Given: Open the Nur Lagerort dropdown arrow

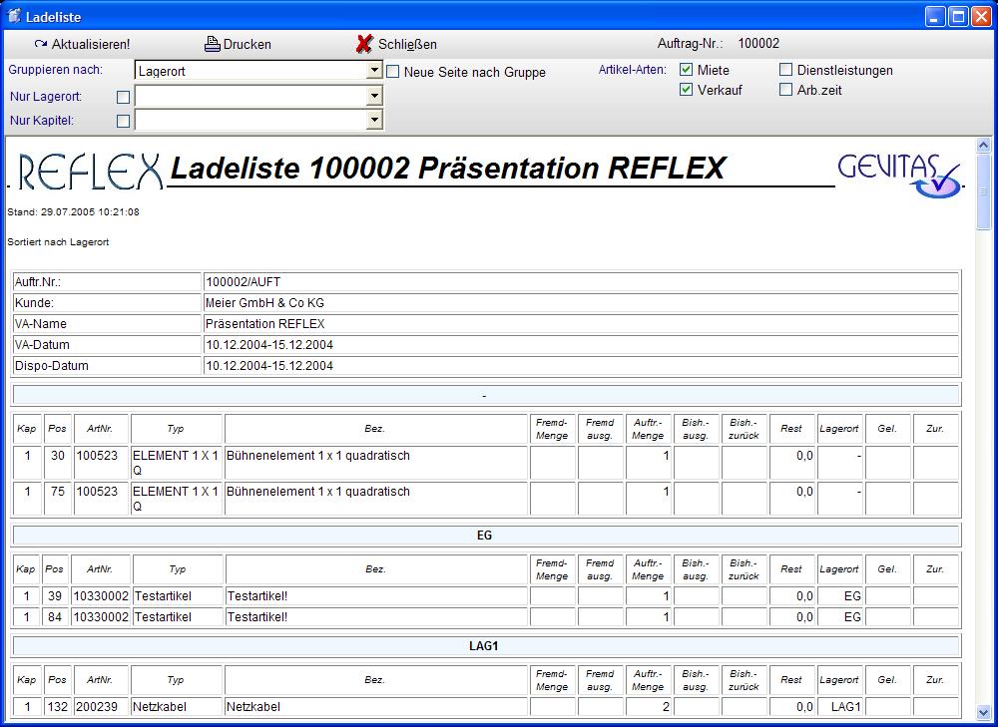Looking at the screenshot, I should click(374, 97).
